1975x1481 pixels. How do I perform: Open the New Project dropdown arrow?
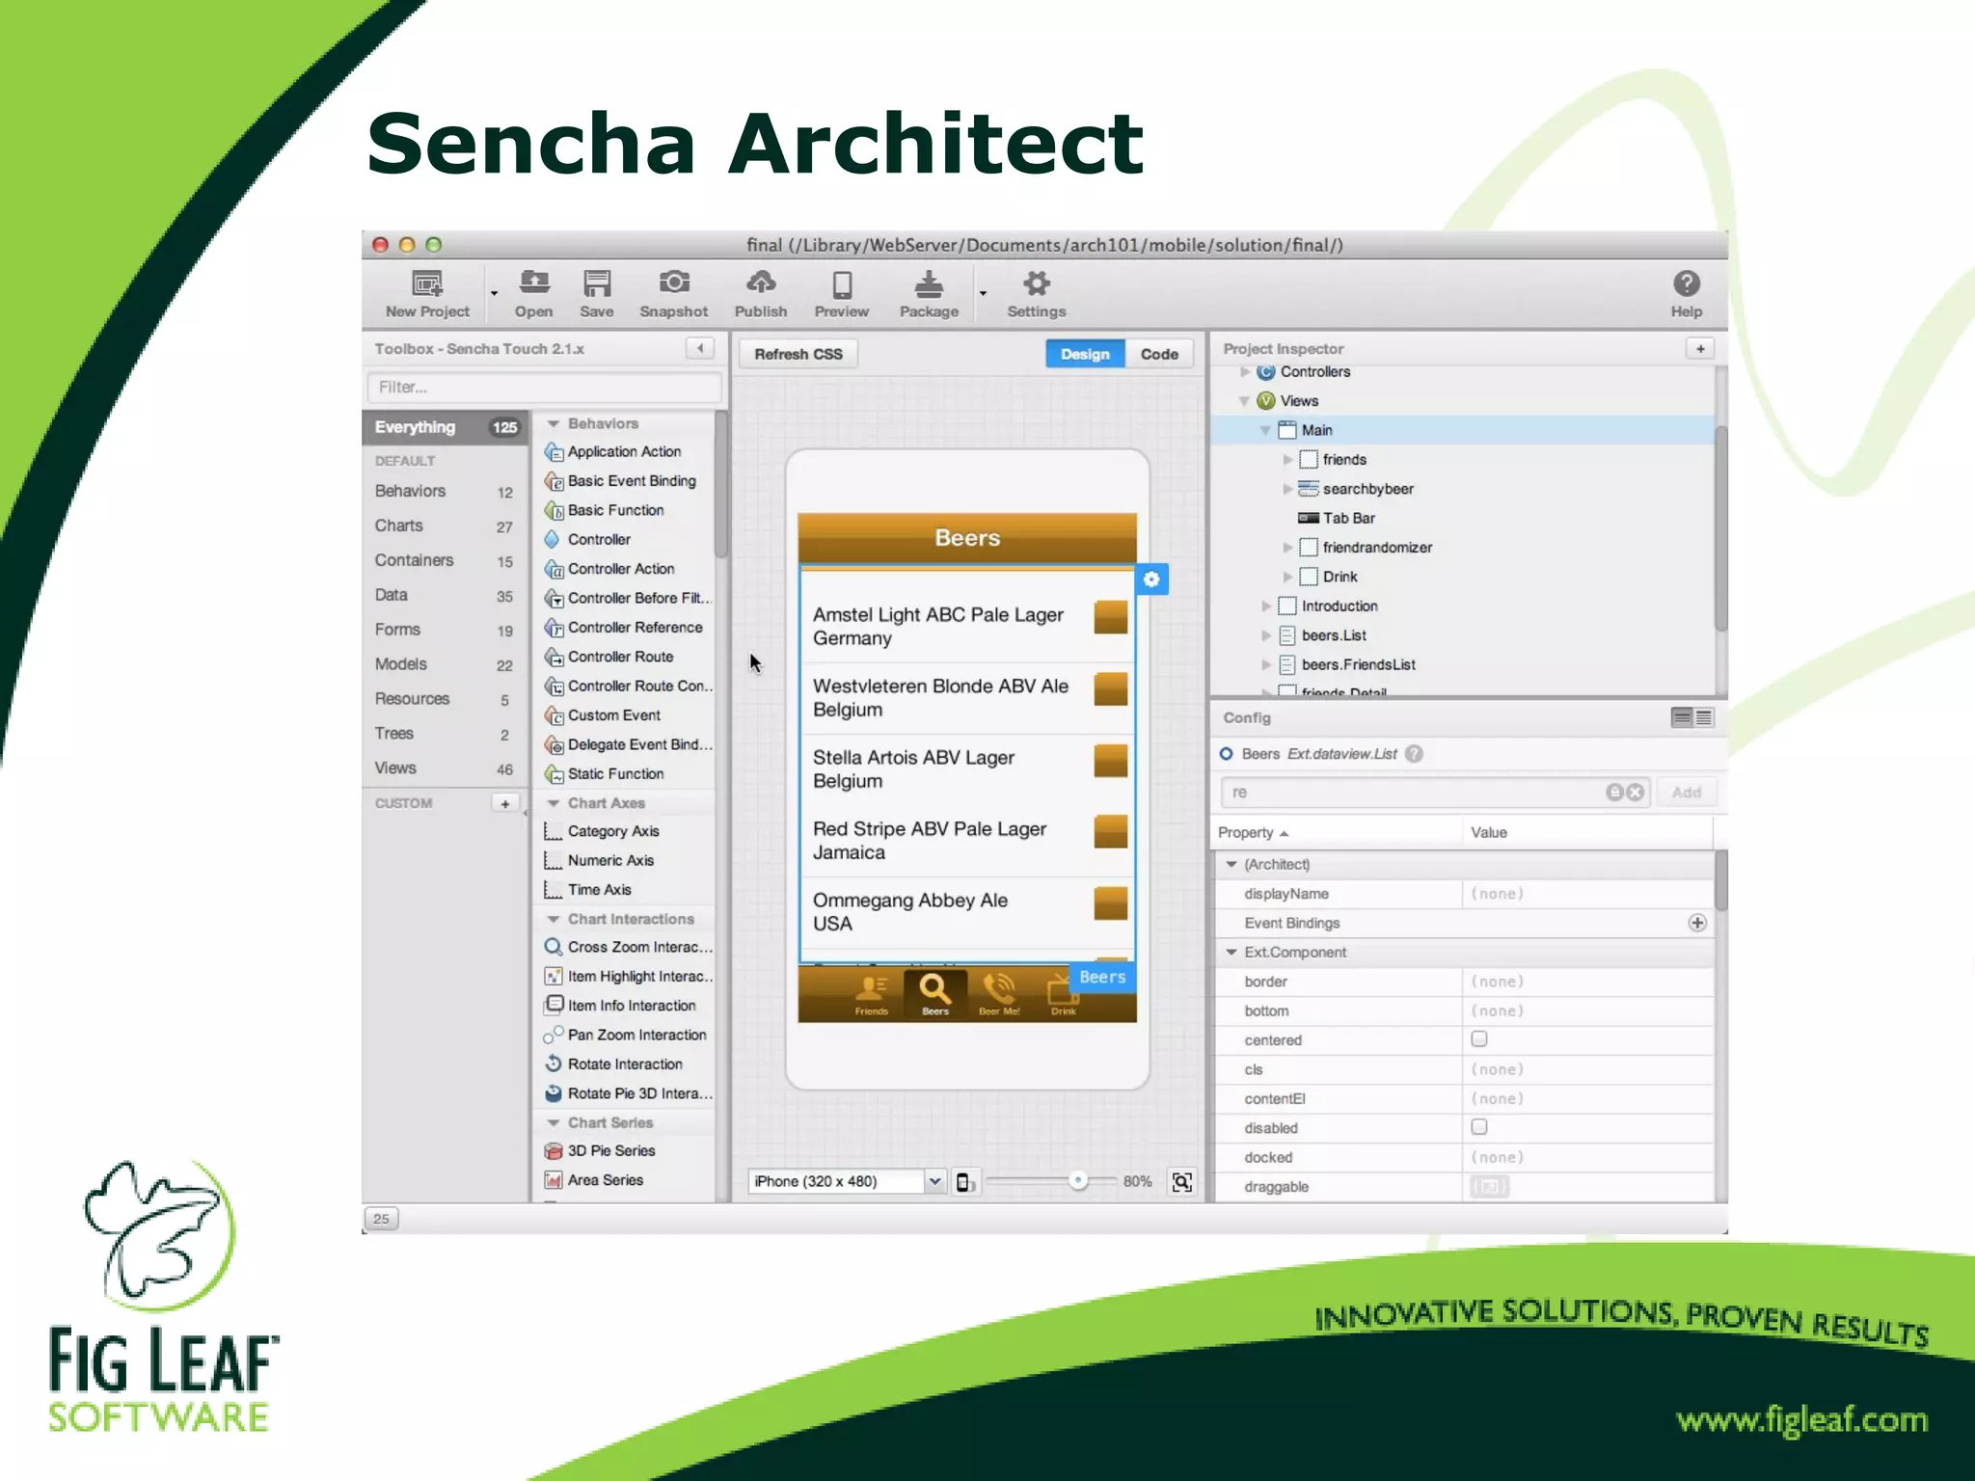494,292
